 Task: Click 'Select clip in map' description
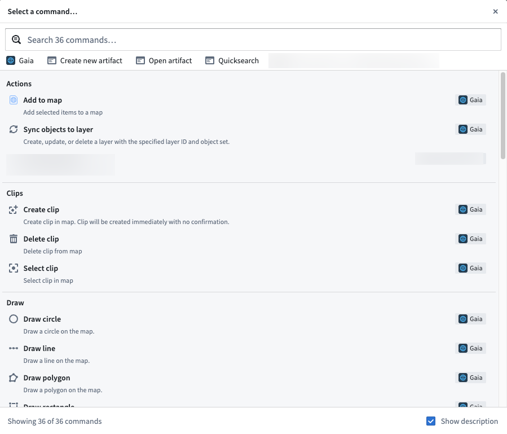(48, 280)
